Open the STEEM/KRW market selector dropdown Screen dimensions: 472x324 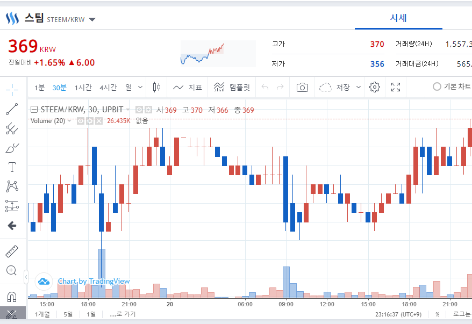(x=92, y=20)
